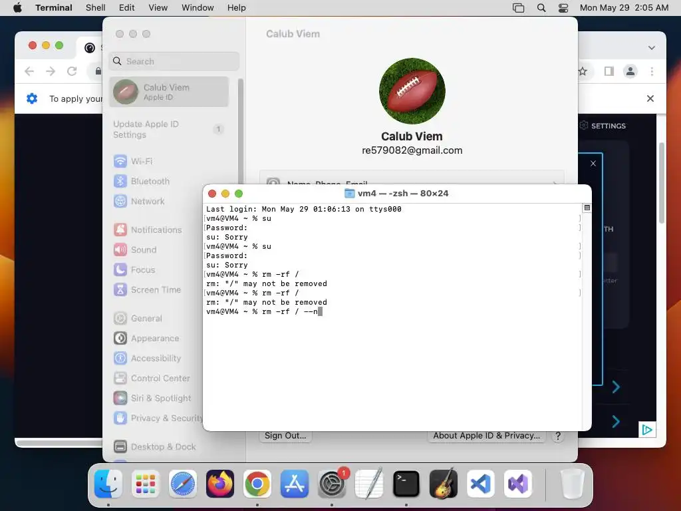
Task: Open System Settings from the Dock
Action: pos(332,484)
